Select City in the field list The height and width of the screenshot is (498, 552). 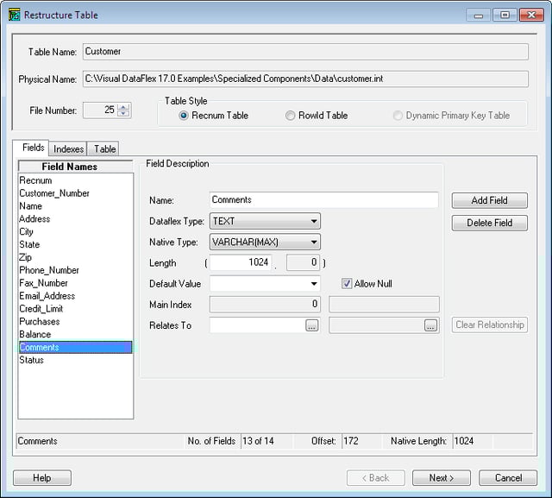(76, 232)
